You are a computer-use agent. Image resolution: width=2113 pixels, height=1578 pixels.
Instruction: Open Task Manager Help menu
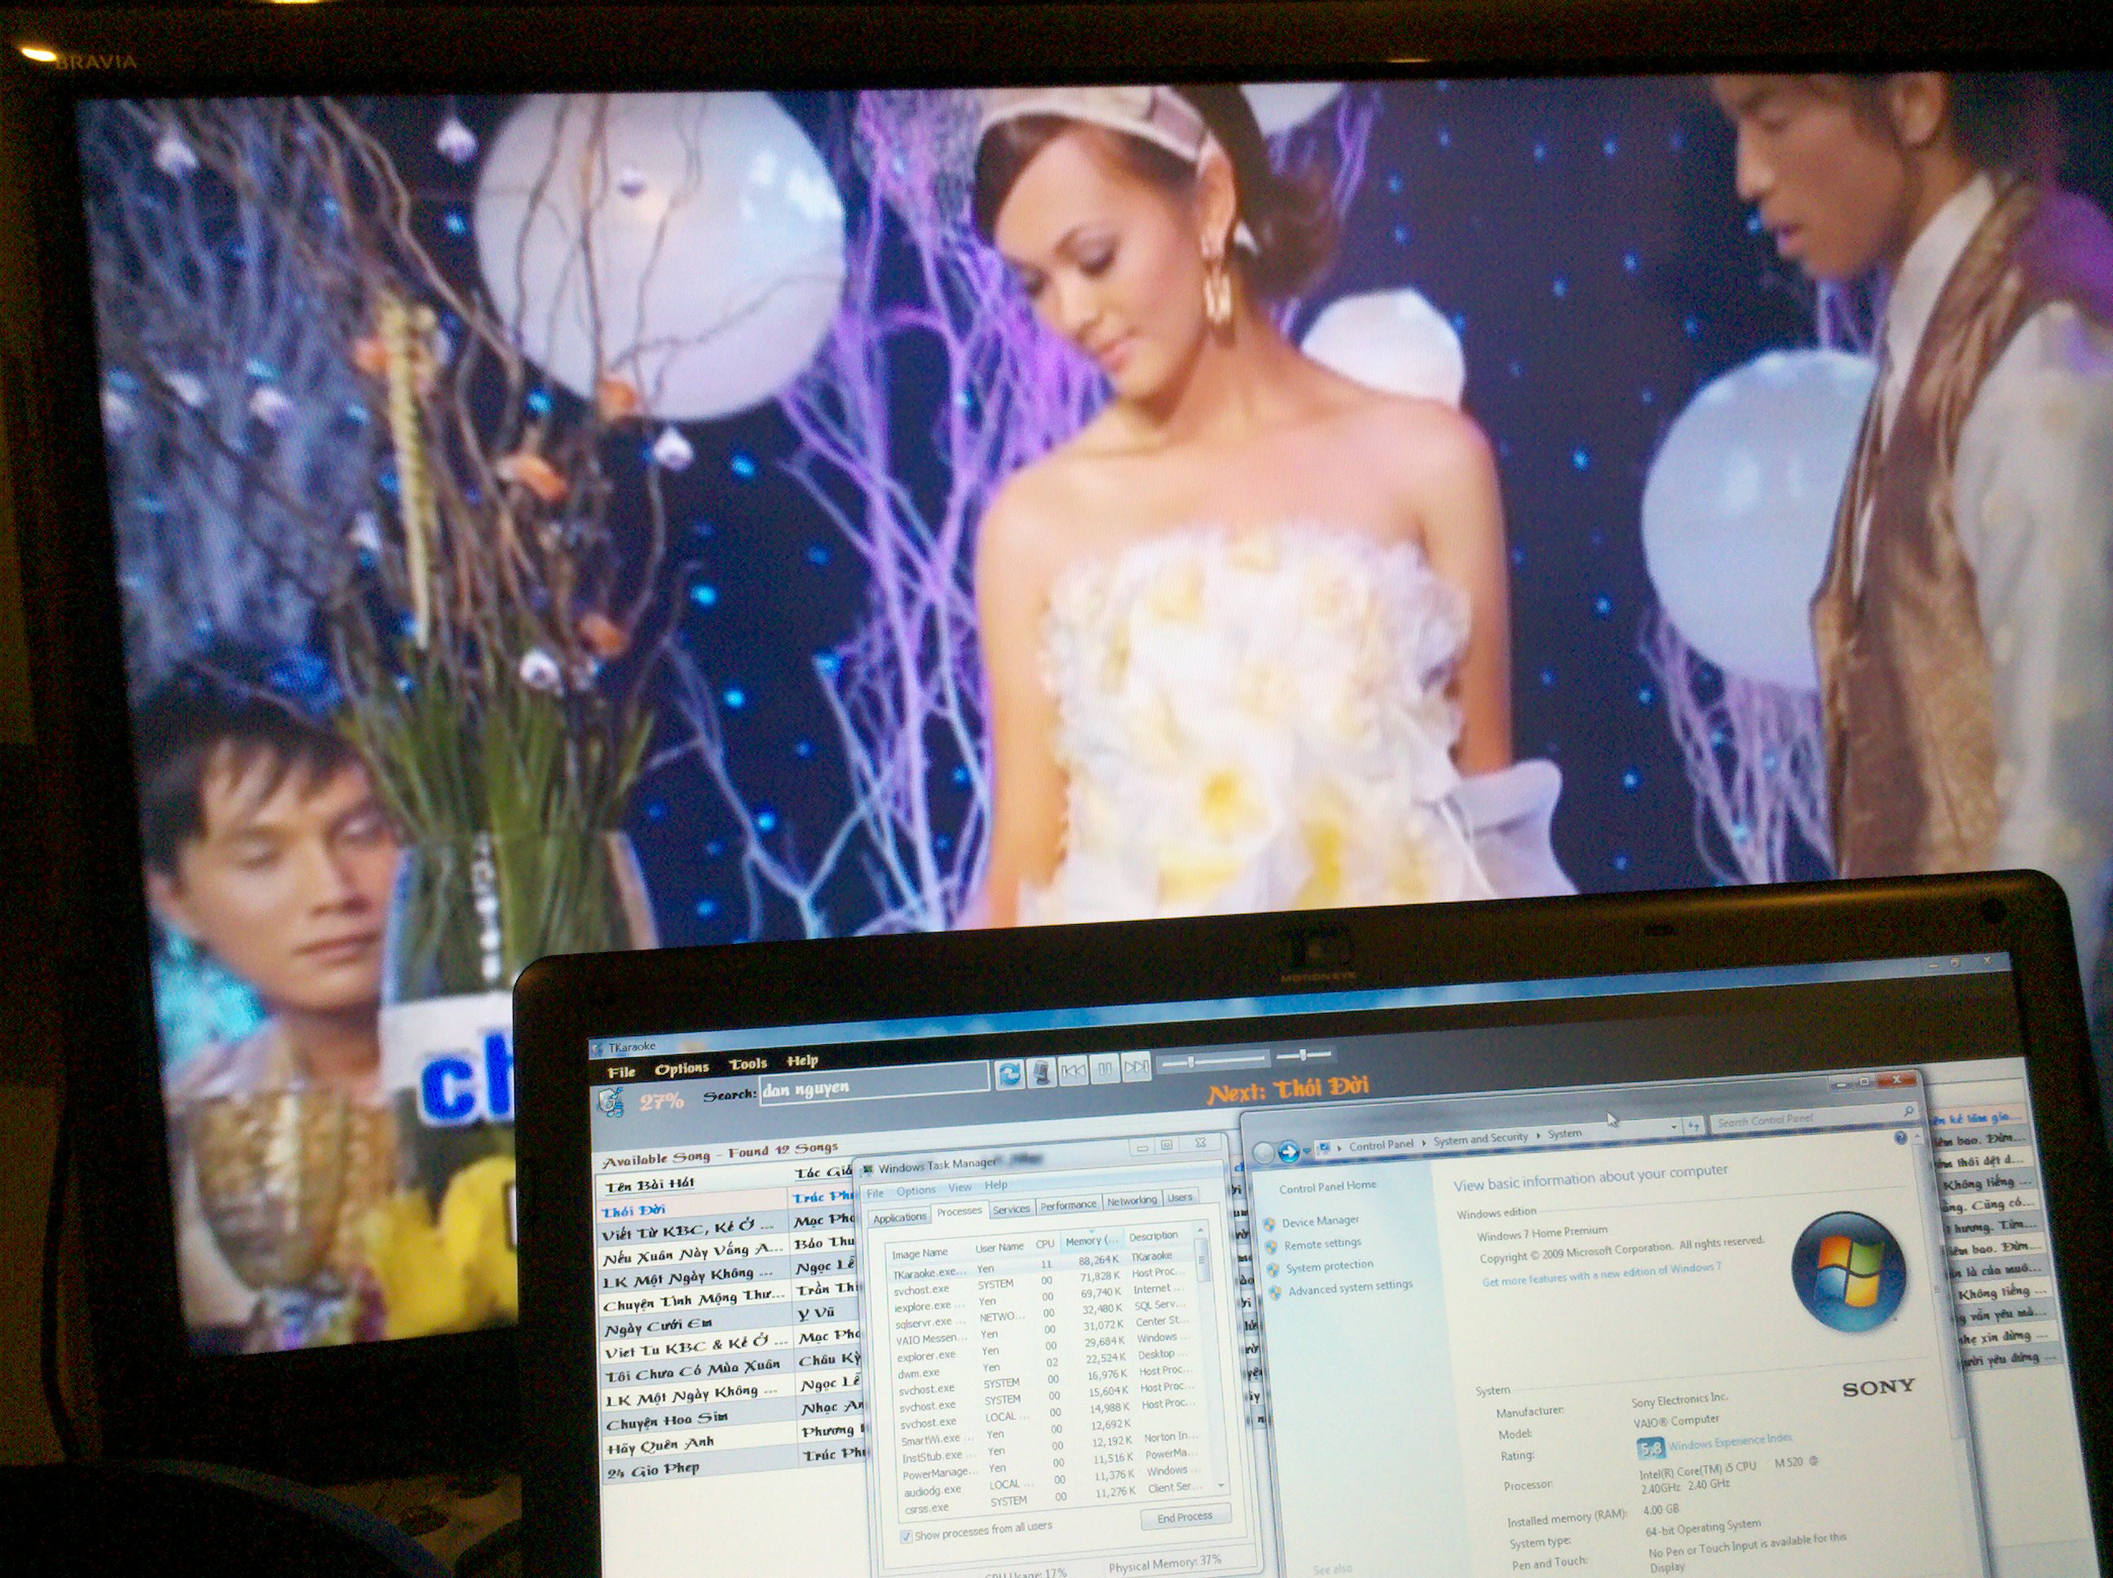click(x=996, y=1185)
